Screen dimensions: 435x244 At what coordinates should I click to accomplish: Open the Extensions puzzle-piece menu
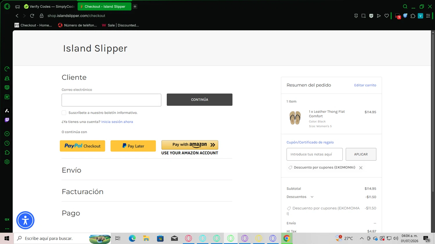[413, 16]
